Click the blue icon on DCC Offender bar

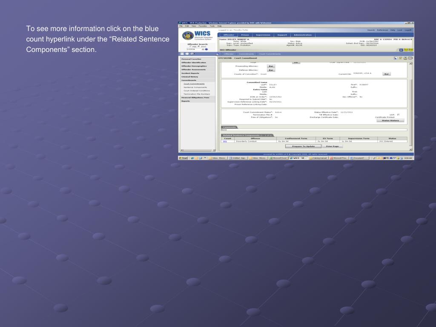pos(401,50)
